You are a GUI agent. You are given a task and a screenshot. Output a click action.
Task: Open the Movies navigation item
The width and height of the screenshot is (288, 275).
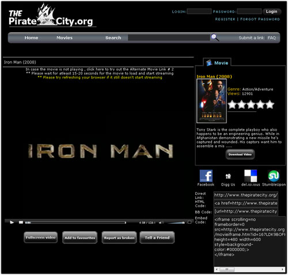[x=65, y=37]
